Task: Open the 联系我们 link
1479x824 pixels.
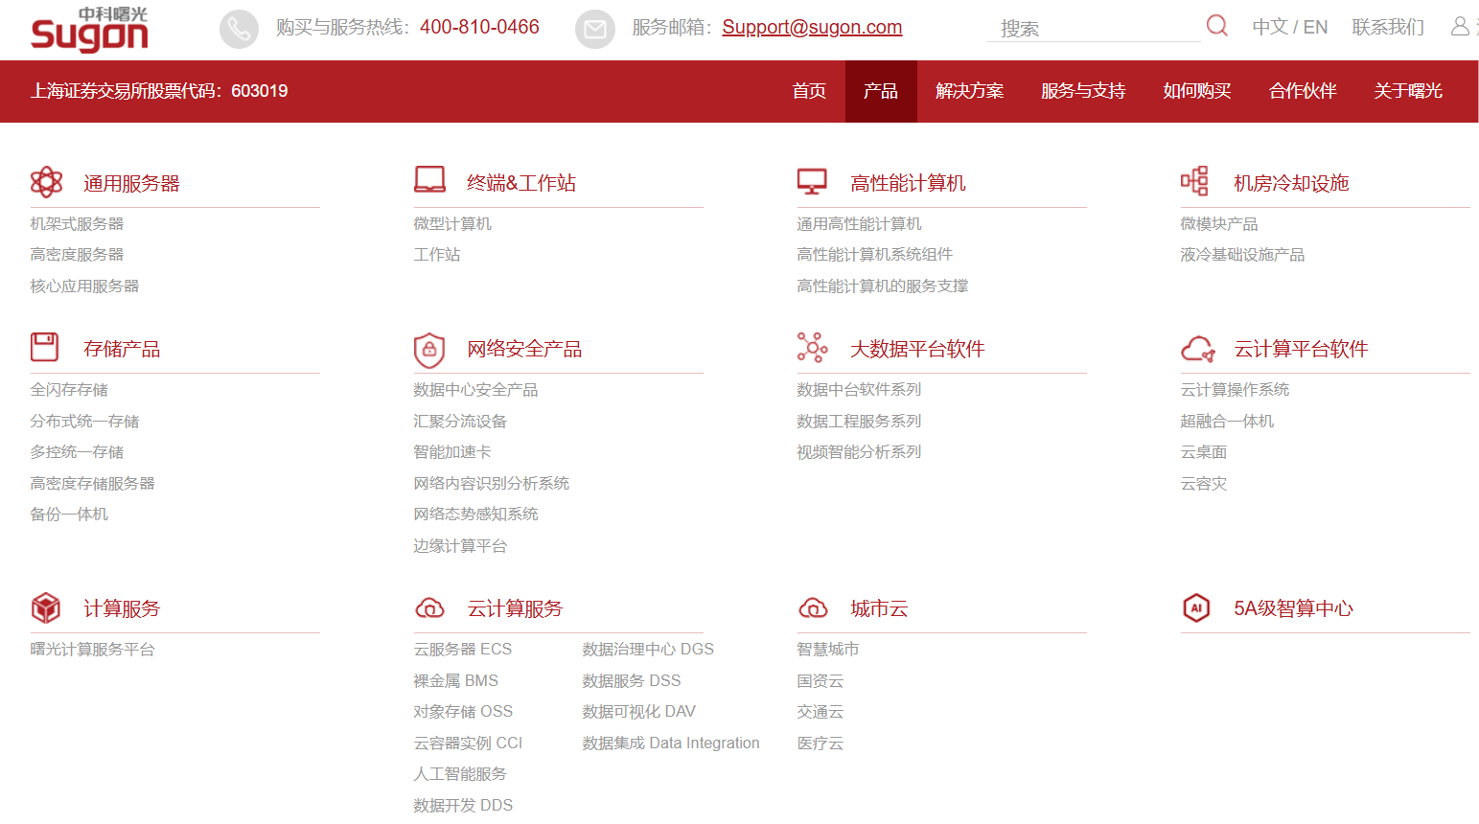Action: (1388, 27)
